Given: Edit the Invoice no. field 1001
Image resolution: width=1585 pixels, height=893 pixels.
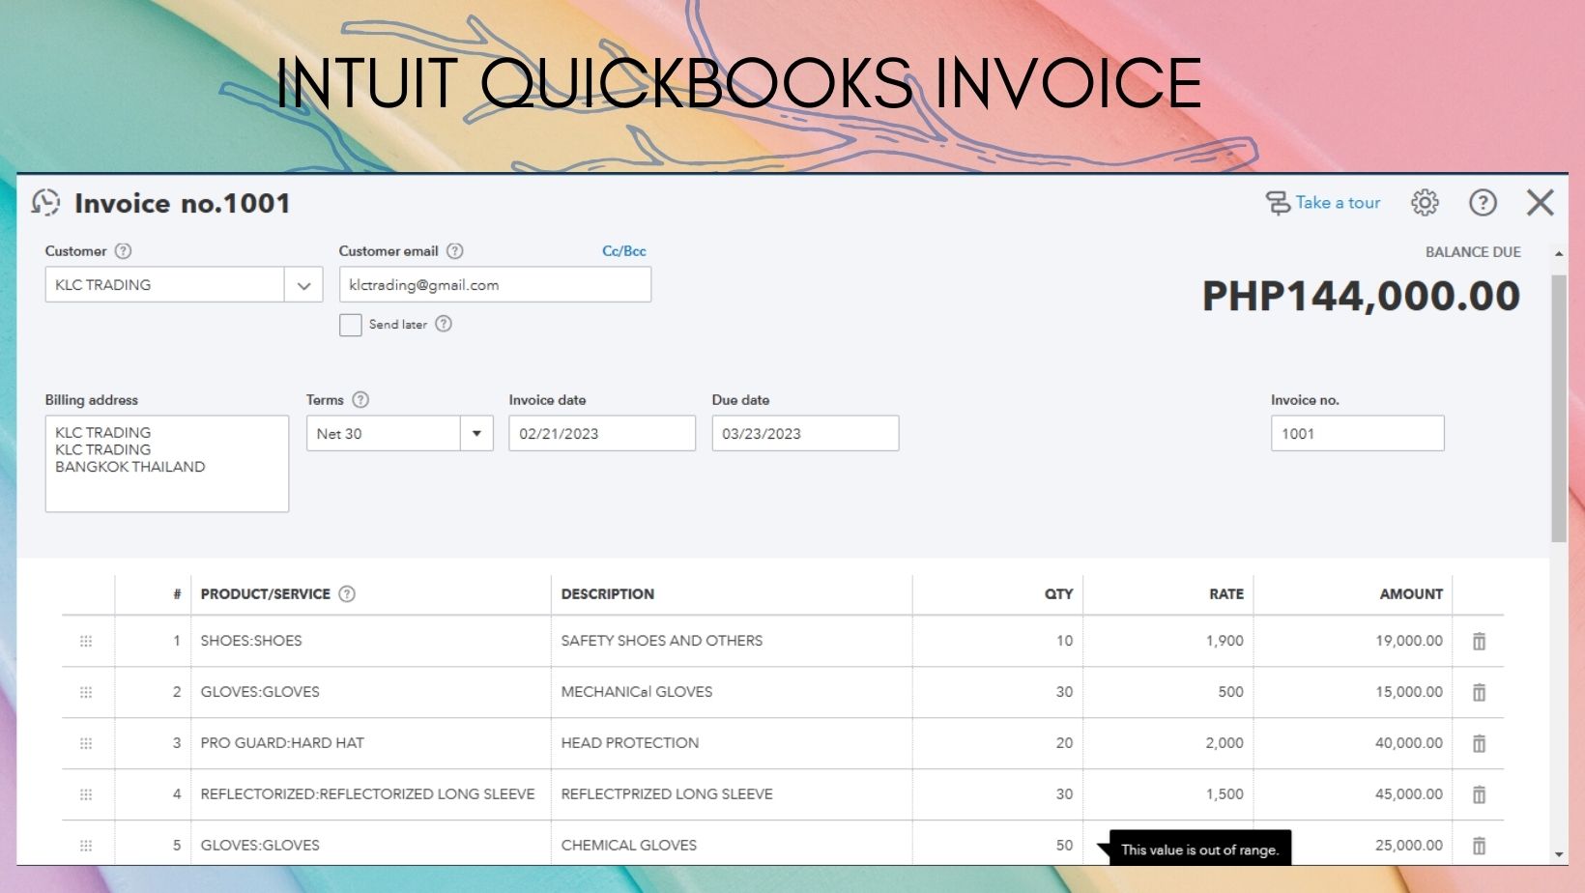Looking at the screenshot, I should [x=1358, y=434].
